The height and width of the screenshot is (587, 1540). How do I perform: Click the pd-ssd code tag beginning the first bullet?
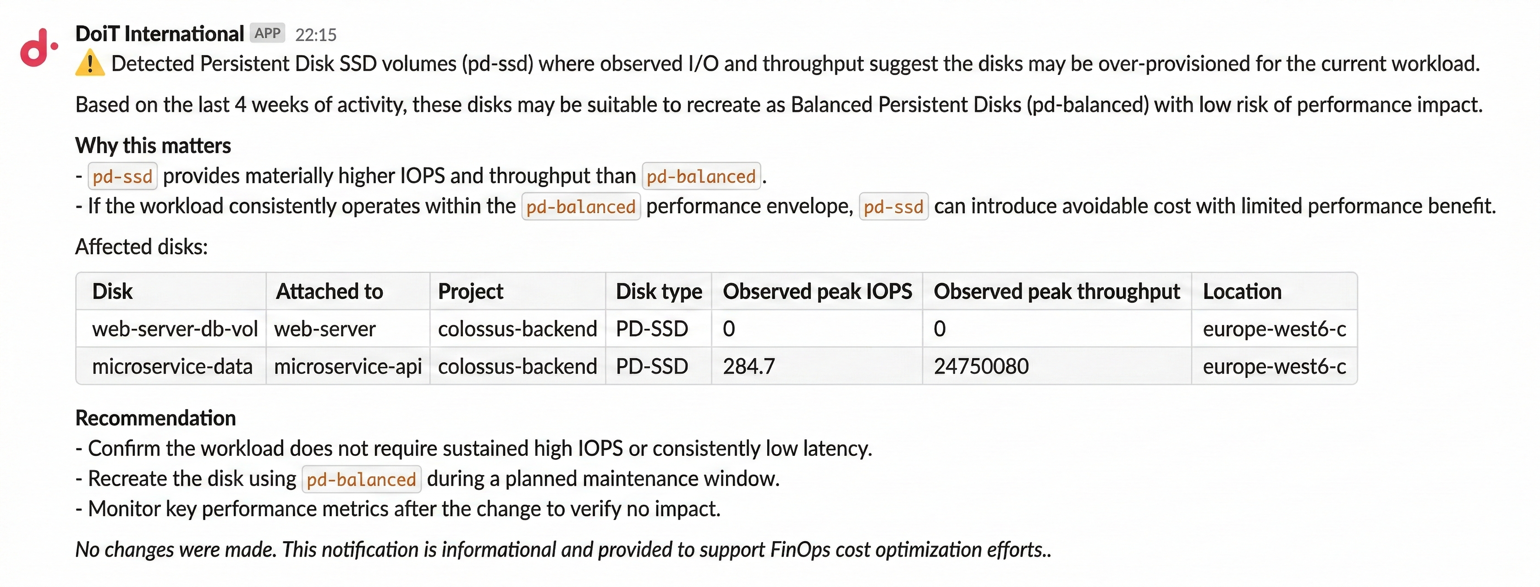122,177
